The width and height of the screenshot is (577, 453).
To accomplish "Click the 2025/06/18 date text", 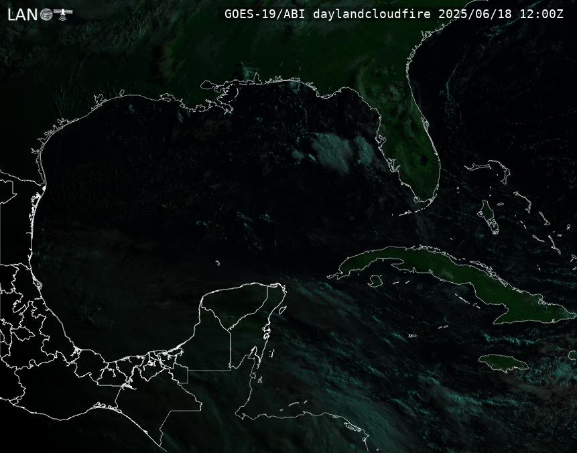I will [x=475, y=14].
